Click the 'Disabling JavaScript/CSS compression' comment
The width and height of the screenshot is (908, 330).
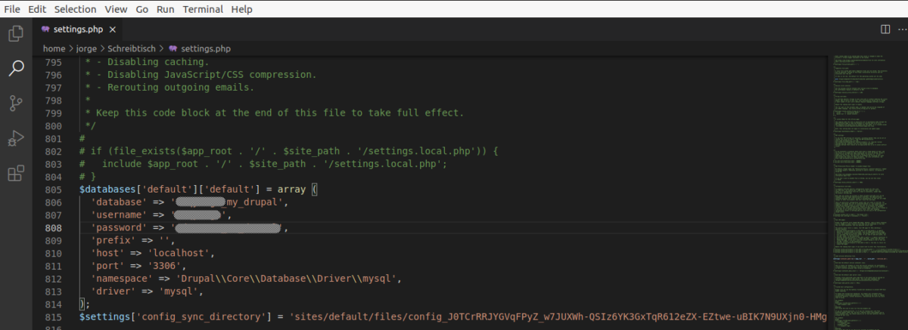(x=201, y=75)
